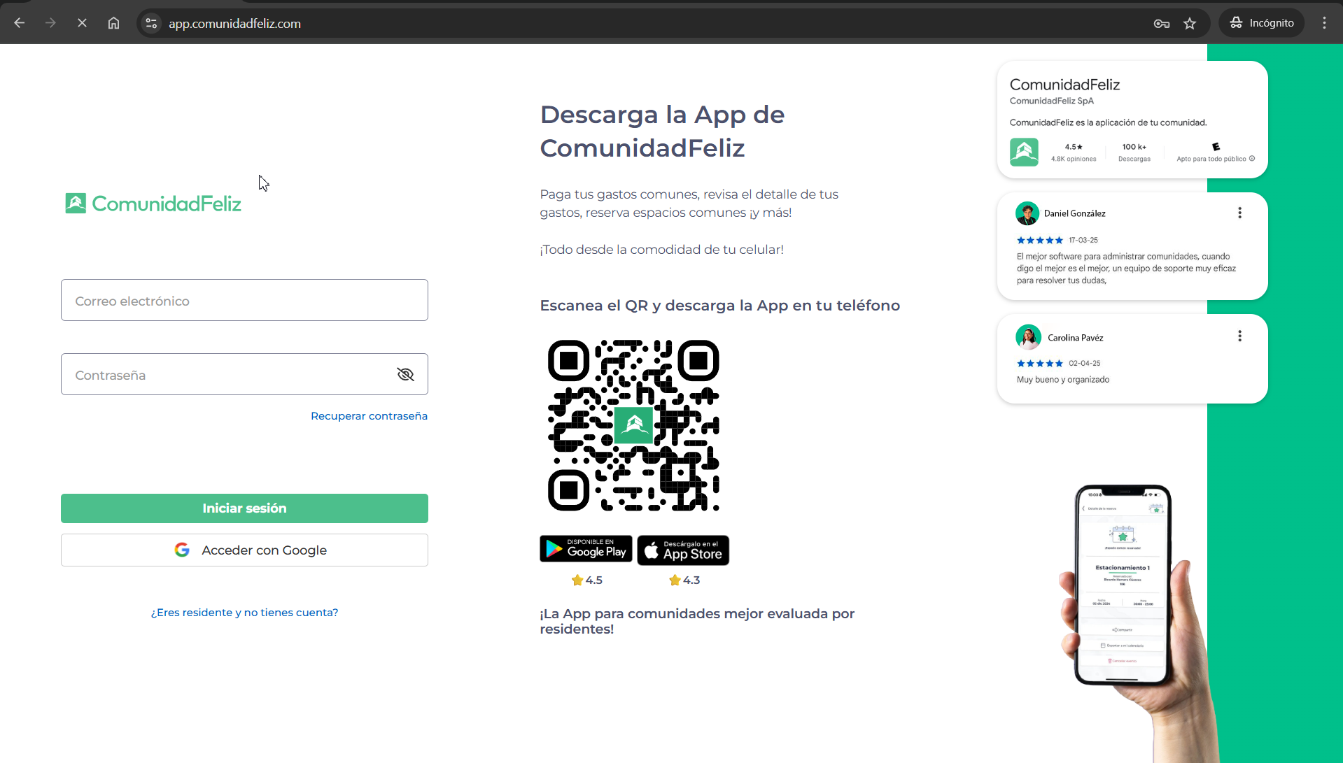Image resolution: width=1343 pixels, height=763 pixels.
Task: Stop loading the page
Action: pyautogui.click(x=82, y=23)
